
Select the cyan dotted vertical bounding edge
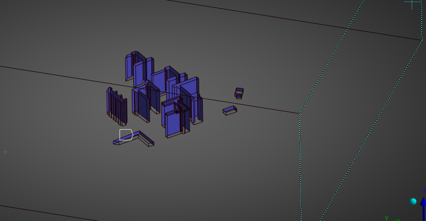click(x=300, y=163)
